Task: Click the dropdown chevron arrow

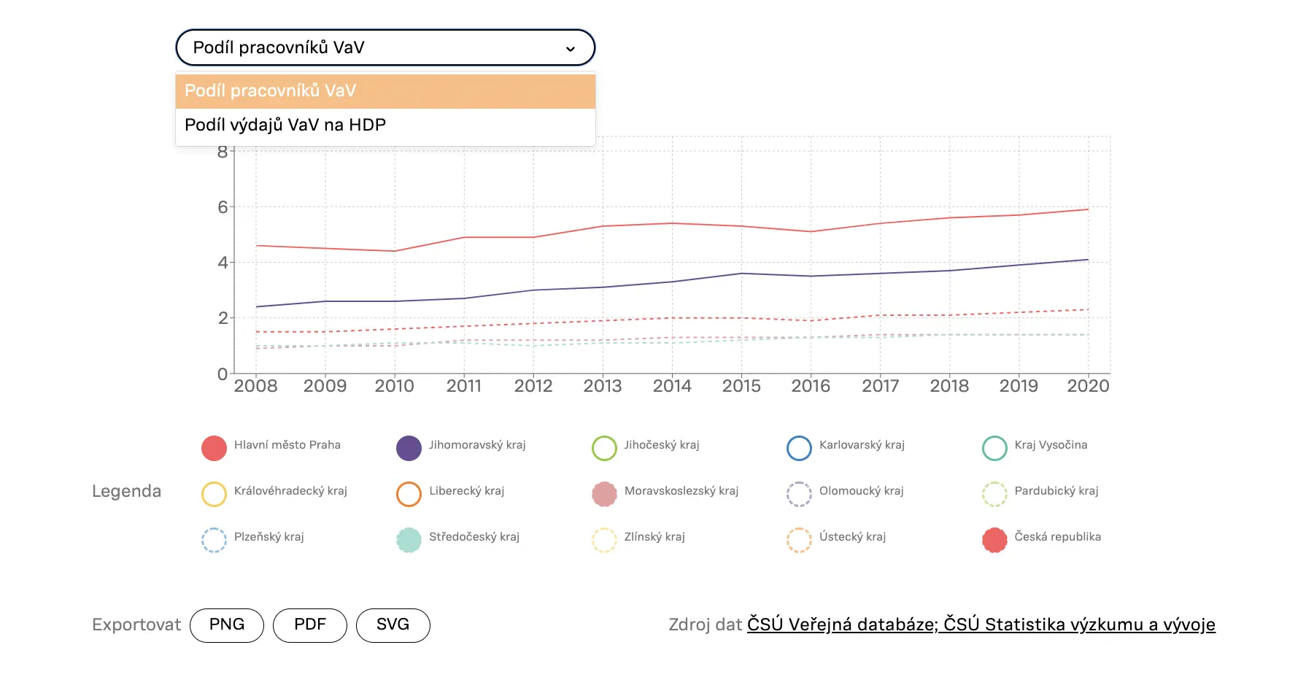Action: pyautogui.click(x=571, y=49)
